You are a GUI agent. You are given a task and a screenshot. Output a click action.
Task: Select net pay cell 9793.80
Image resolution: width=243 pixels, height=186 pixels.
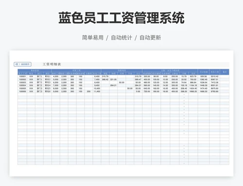215,91
